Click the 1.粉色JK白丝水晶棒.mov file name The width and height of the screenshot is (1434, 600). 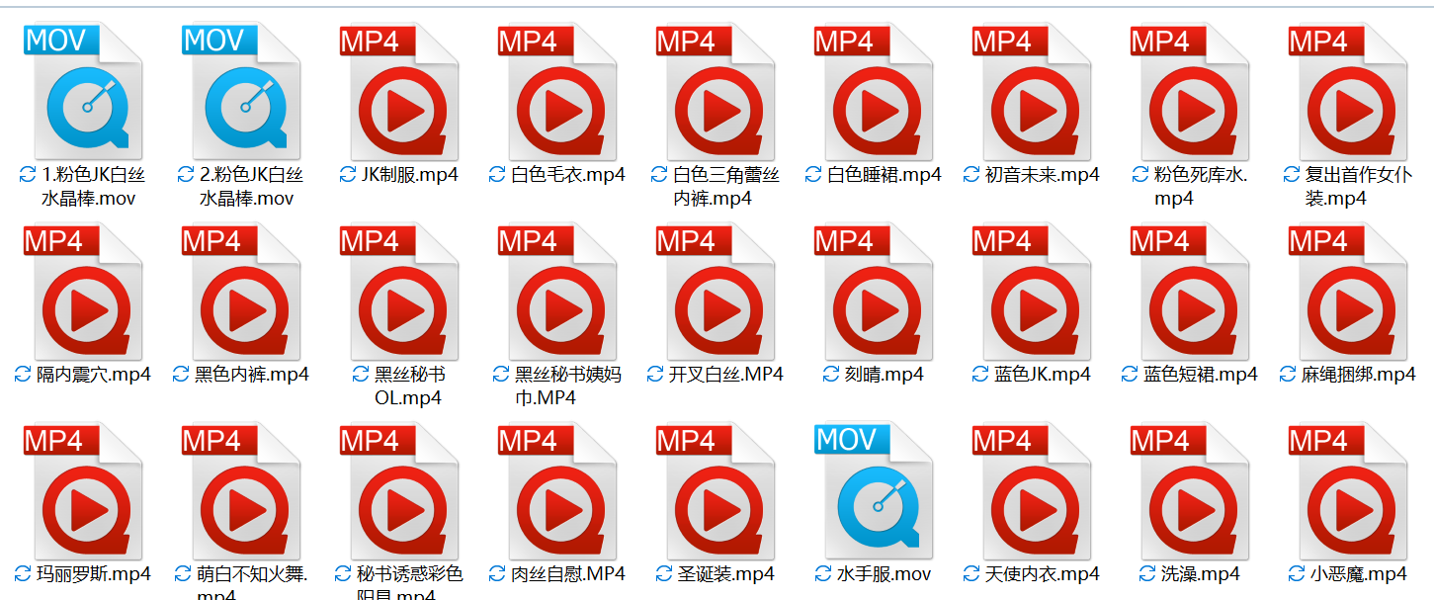click(x=89, y=187)
